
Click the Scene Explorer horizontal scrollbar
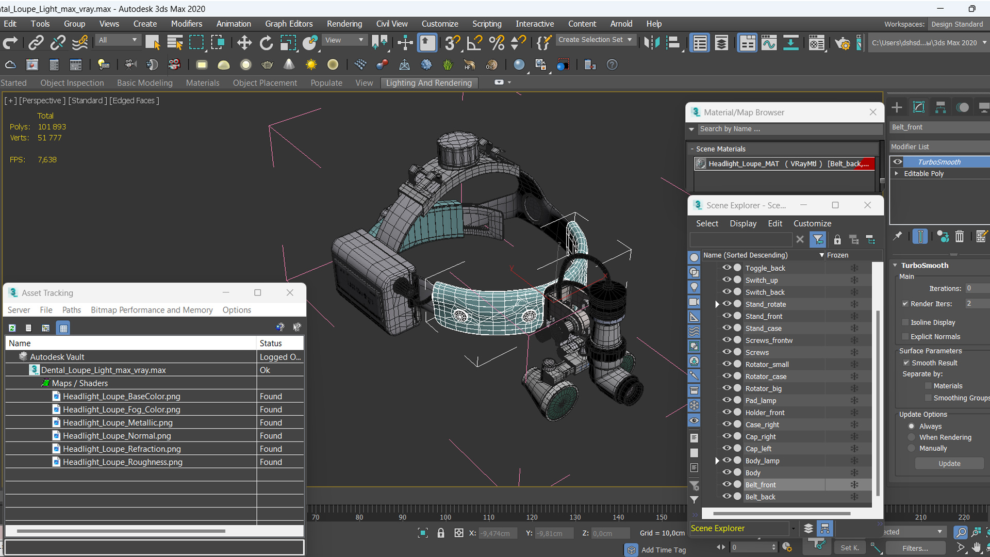click(782, 514)
